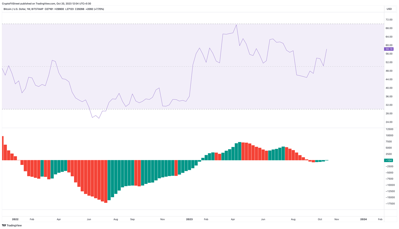This screenshot has width=399, height=229.
Task: Toggle the lower dashed band line
Action: 182,109
